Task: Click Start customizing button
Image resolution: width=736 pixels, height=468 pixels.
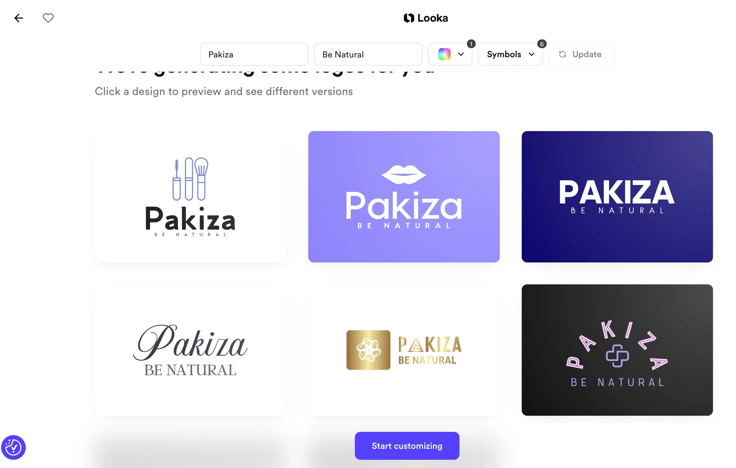Action: 407,445
